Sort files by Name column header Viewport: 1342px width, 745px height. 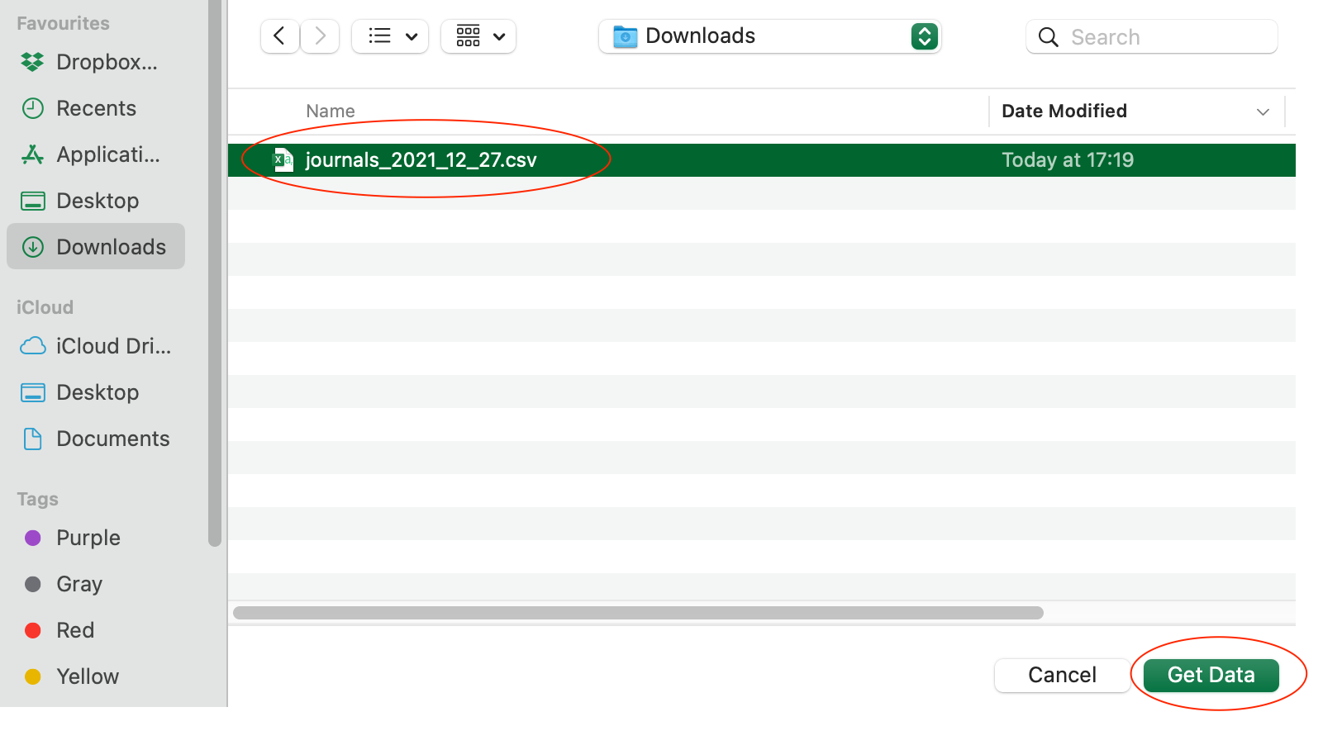331,111
